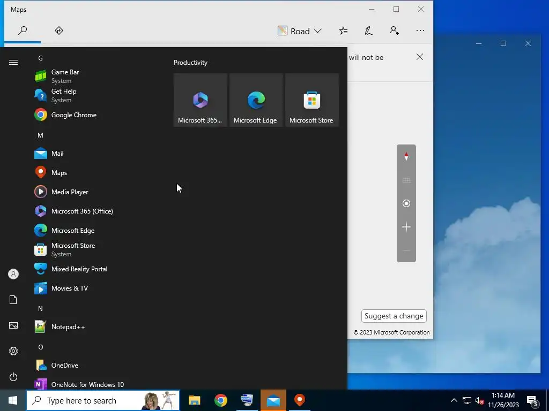
Task: Activate Windows Ink toolbar in Maps
Action: click(368, 31)
